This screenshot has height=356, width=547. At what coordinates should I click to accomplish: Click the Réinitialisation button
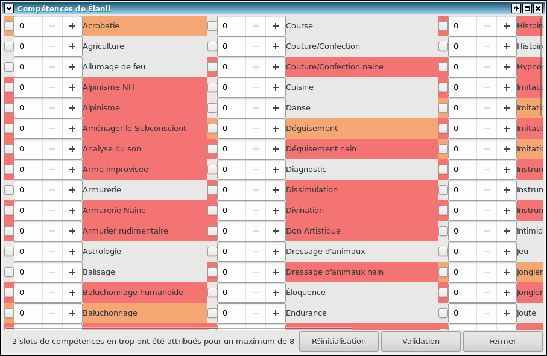pos(338,341)
